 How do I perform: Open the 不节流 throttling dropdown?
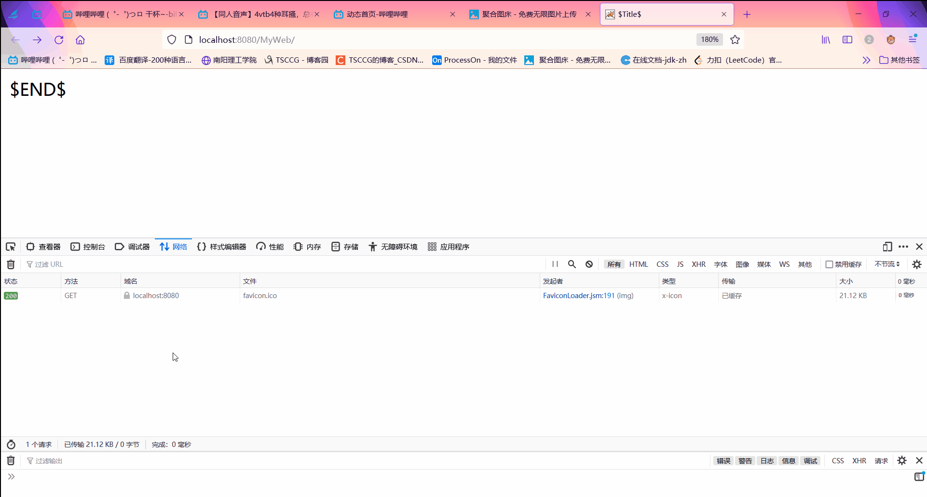point(887,264)
